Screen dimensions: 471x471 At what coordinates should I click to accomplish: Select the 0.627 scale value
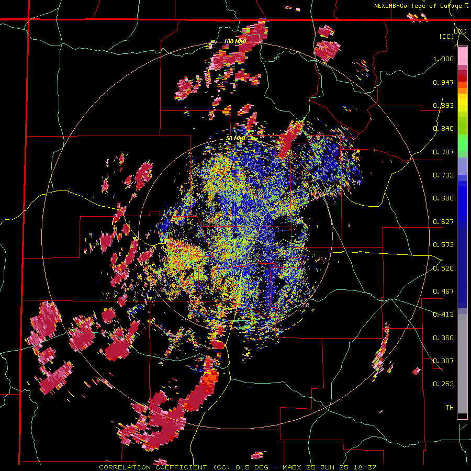pyautogui.click(x=443, y=222)
